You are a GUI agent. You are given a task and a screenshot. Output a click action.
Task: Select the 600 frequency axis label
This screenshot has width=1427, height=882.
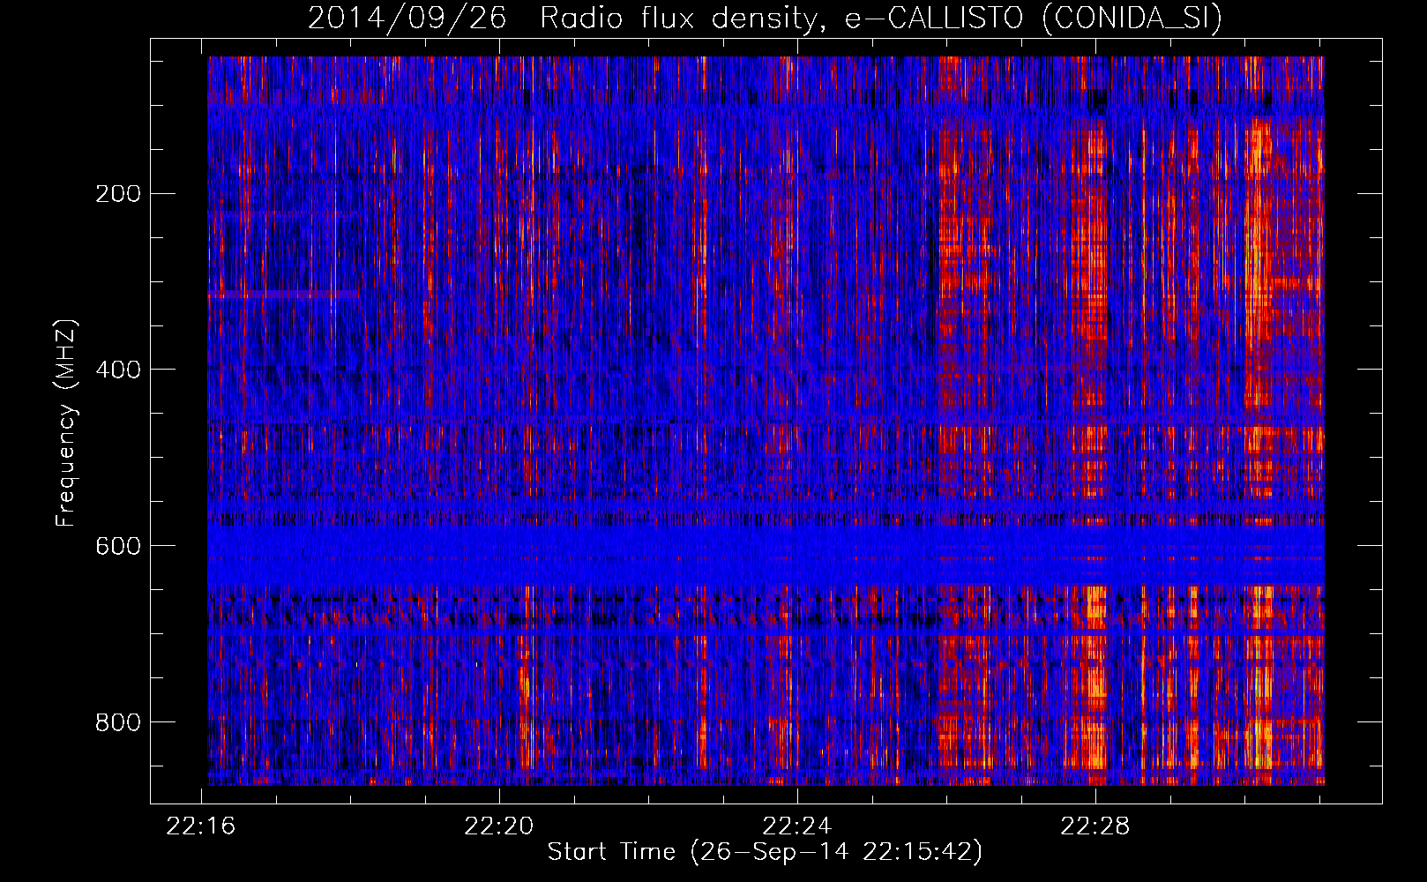tap(117, 547)
